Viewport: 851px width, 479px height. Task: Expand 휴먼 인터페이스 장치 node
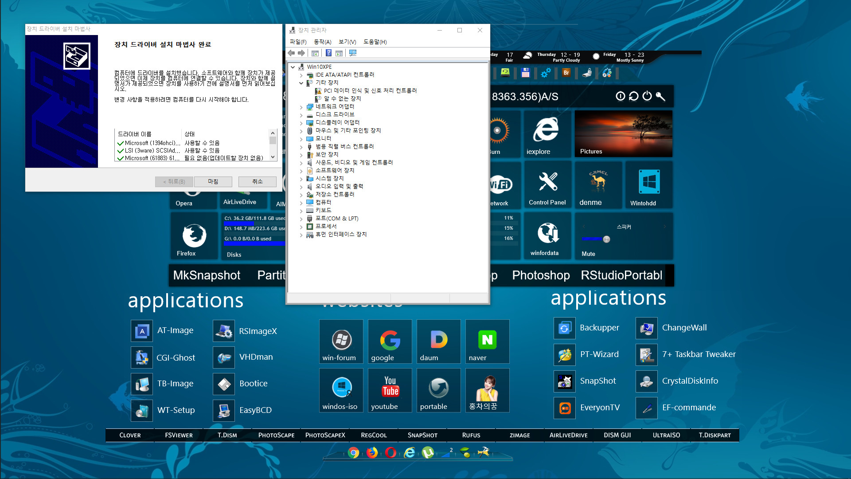301,235
